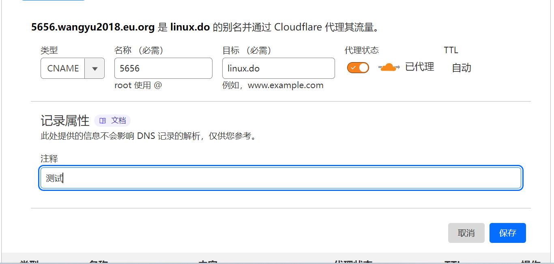Toggle the proxy status switch off

(x=358, y=67)
